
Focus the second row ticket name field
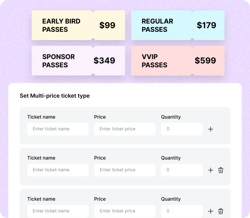(58, 170)
